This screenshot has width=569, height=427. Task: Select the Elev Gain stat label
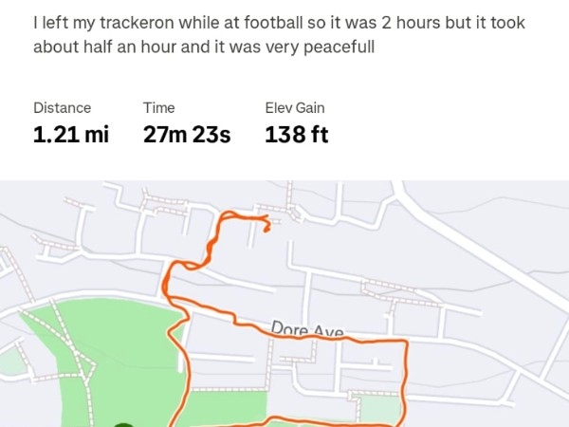point(295,108)
